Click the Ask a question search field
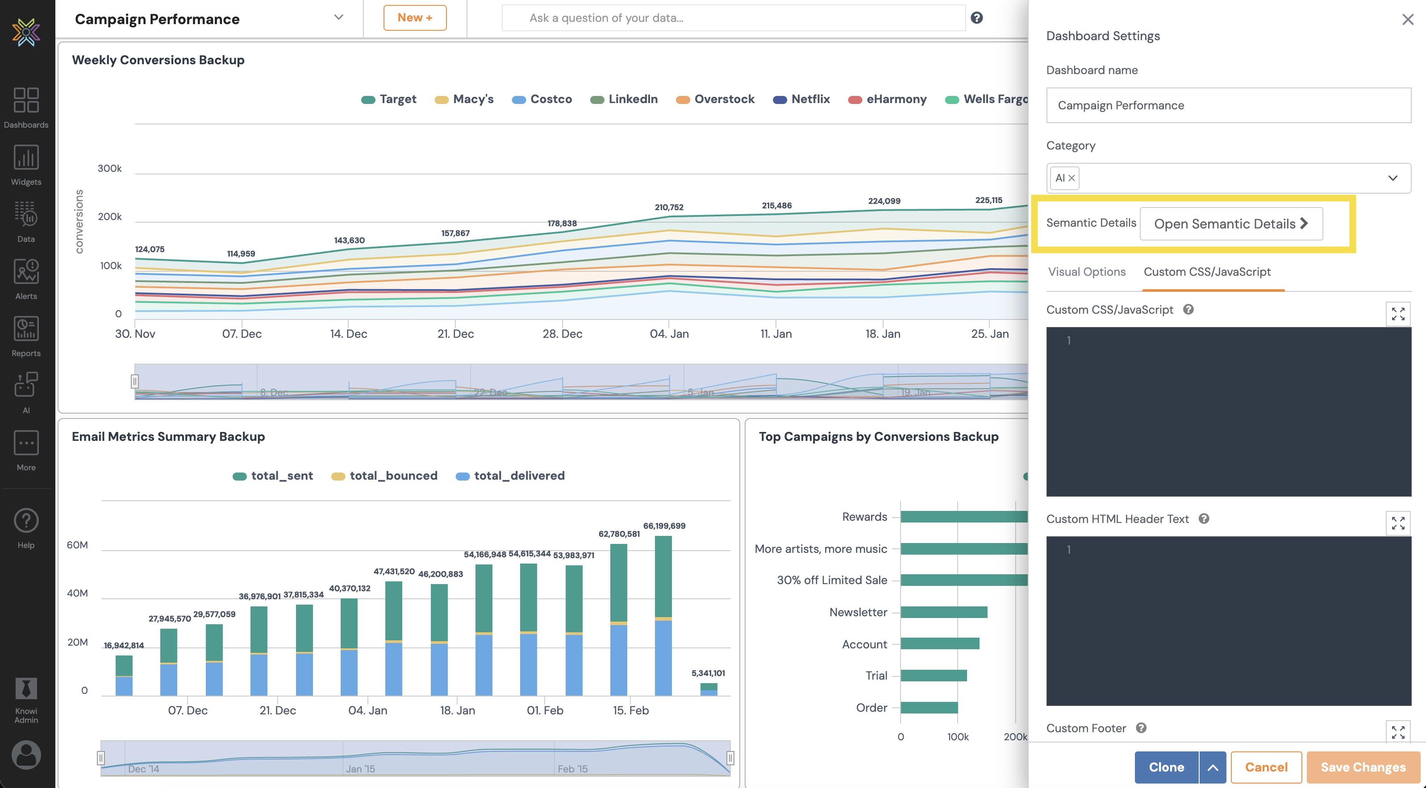The image size is (1426, 788). pyautogui.click(x=734, y=18)
